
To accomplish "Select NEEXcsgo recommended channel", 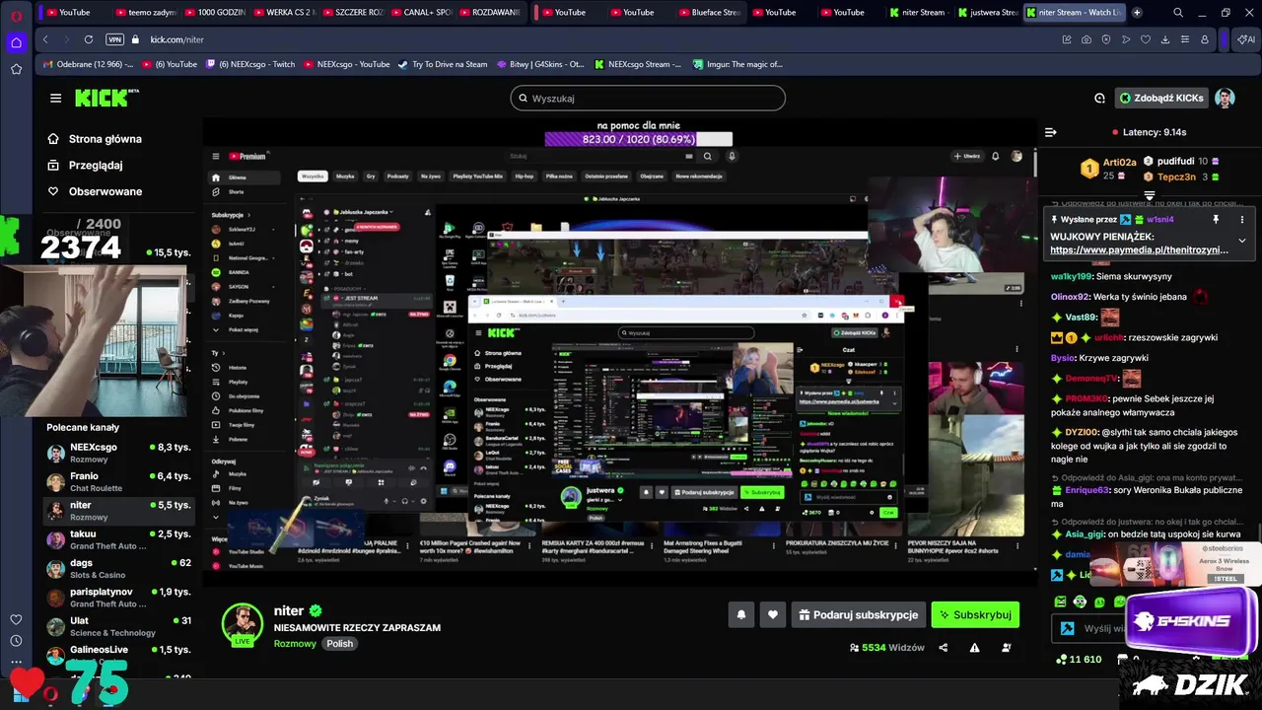I will (118, 452).
